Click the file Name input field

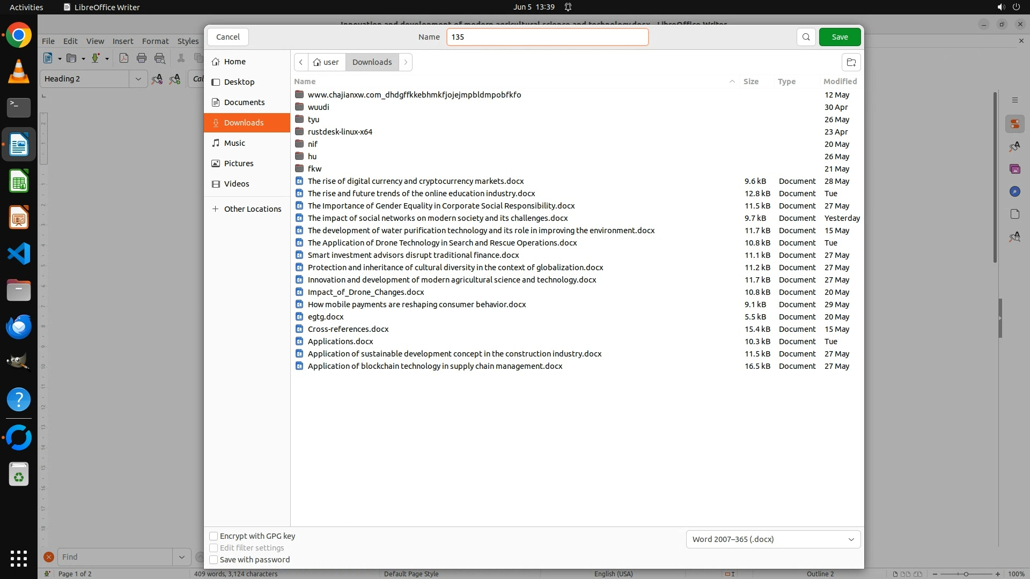coord(547,37)
